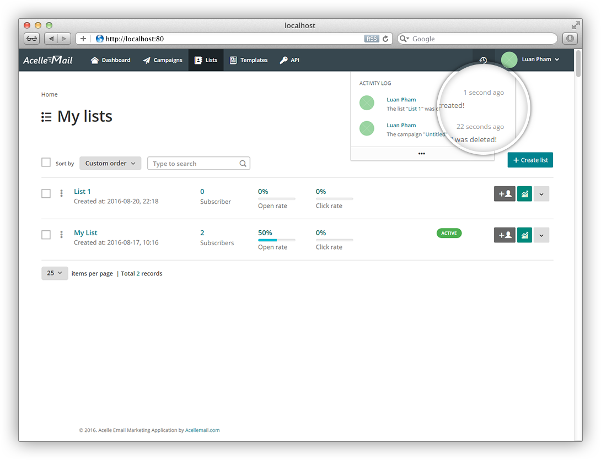Open the Templates menu item
This screenshot has width=601, height=460.
tap(249, 60)
